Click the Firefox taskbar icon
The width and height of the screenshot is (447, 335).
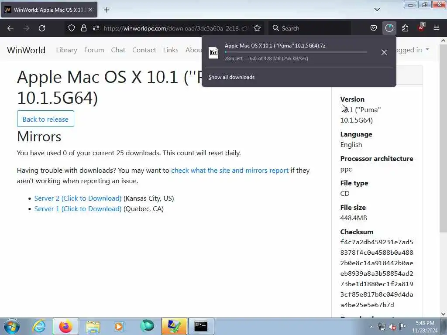[66, 326]
